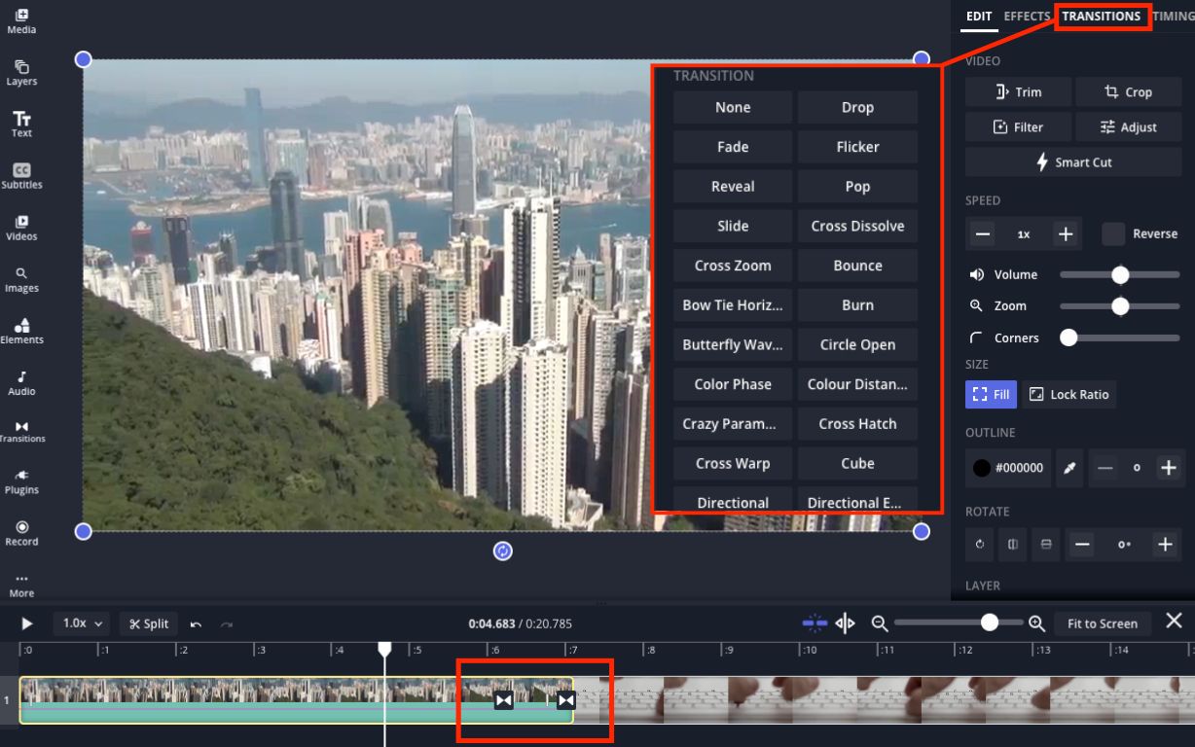Open the Subtitles tool
The height and width of the screenshot is (747, 1195).
pyautogui.click(x=21, y=175)
